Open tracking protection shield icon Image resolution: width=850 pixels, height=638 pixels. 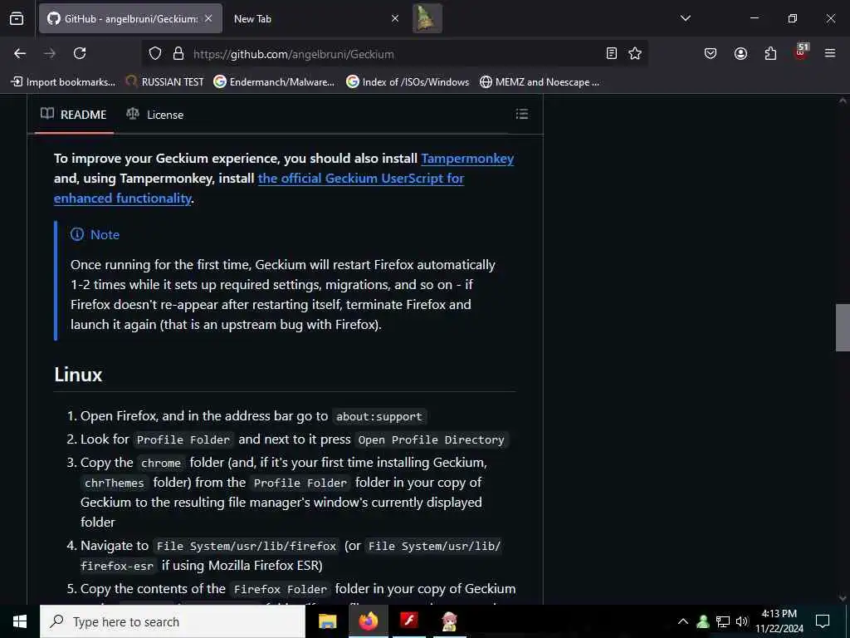(155, 54)
